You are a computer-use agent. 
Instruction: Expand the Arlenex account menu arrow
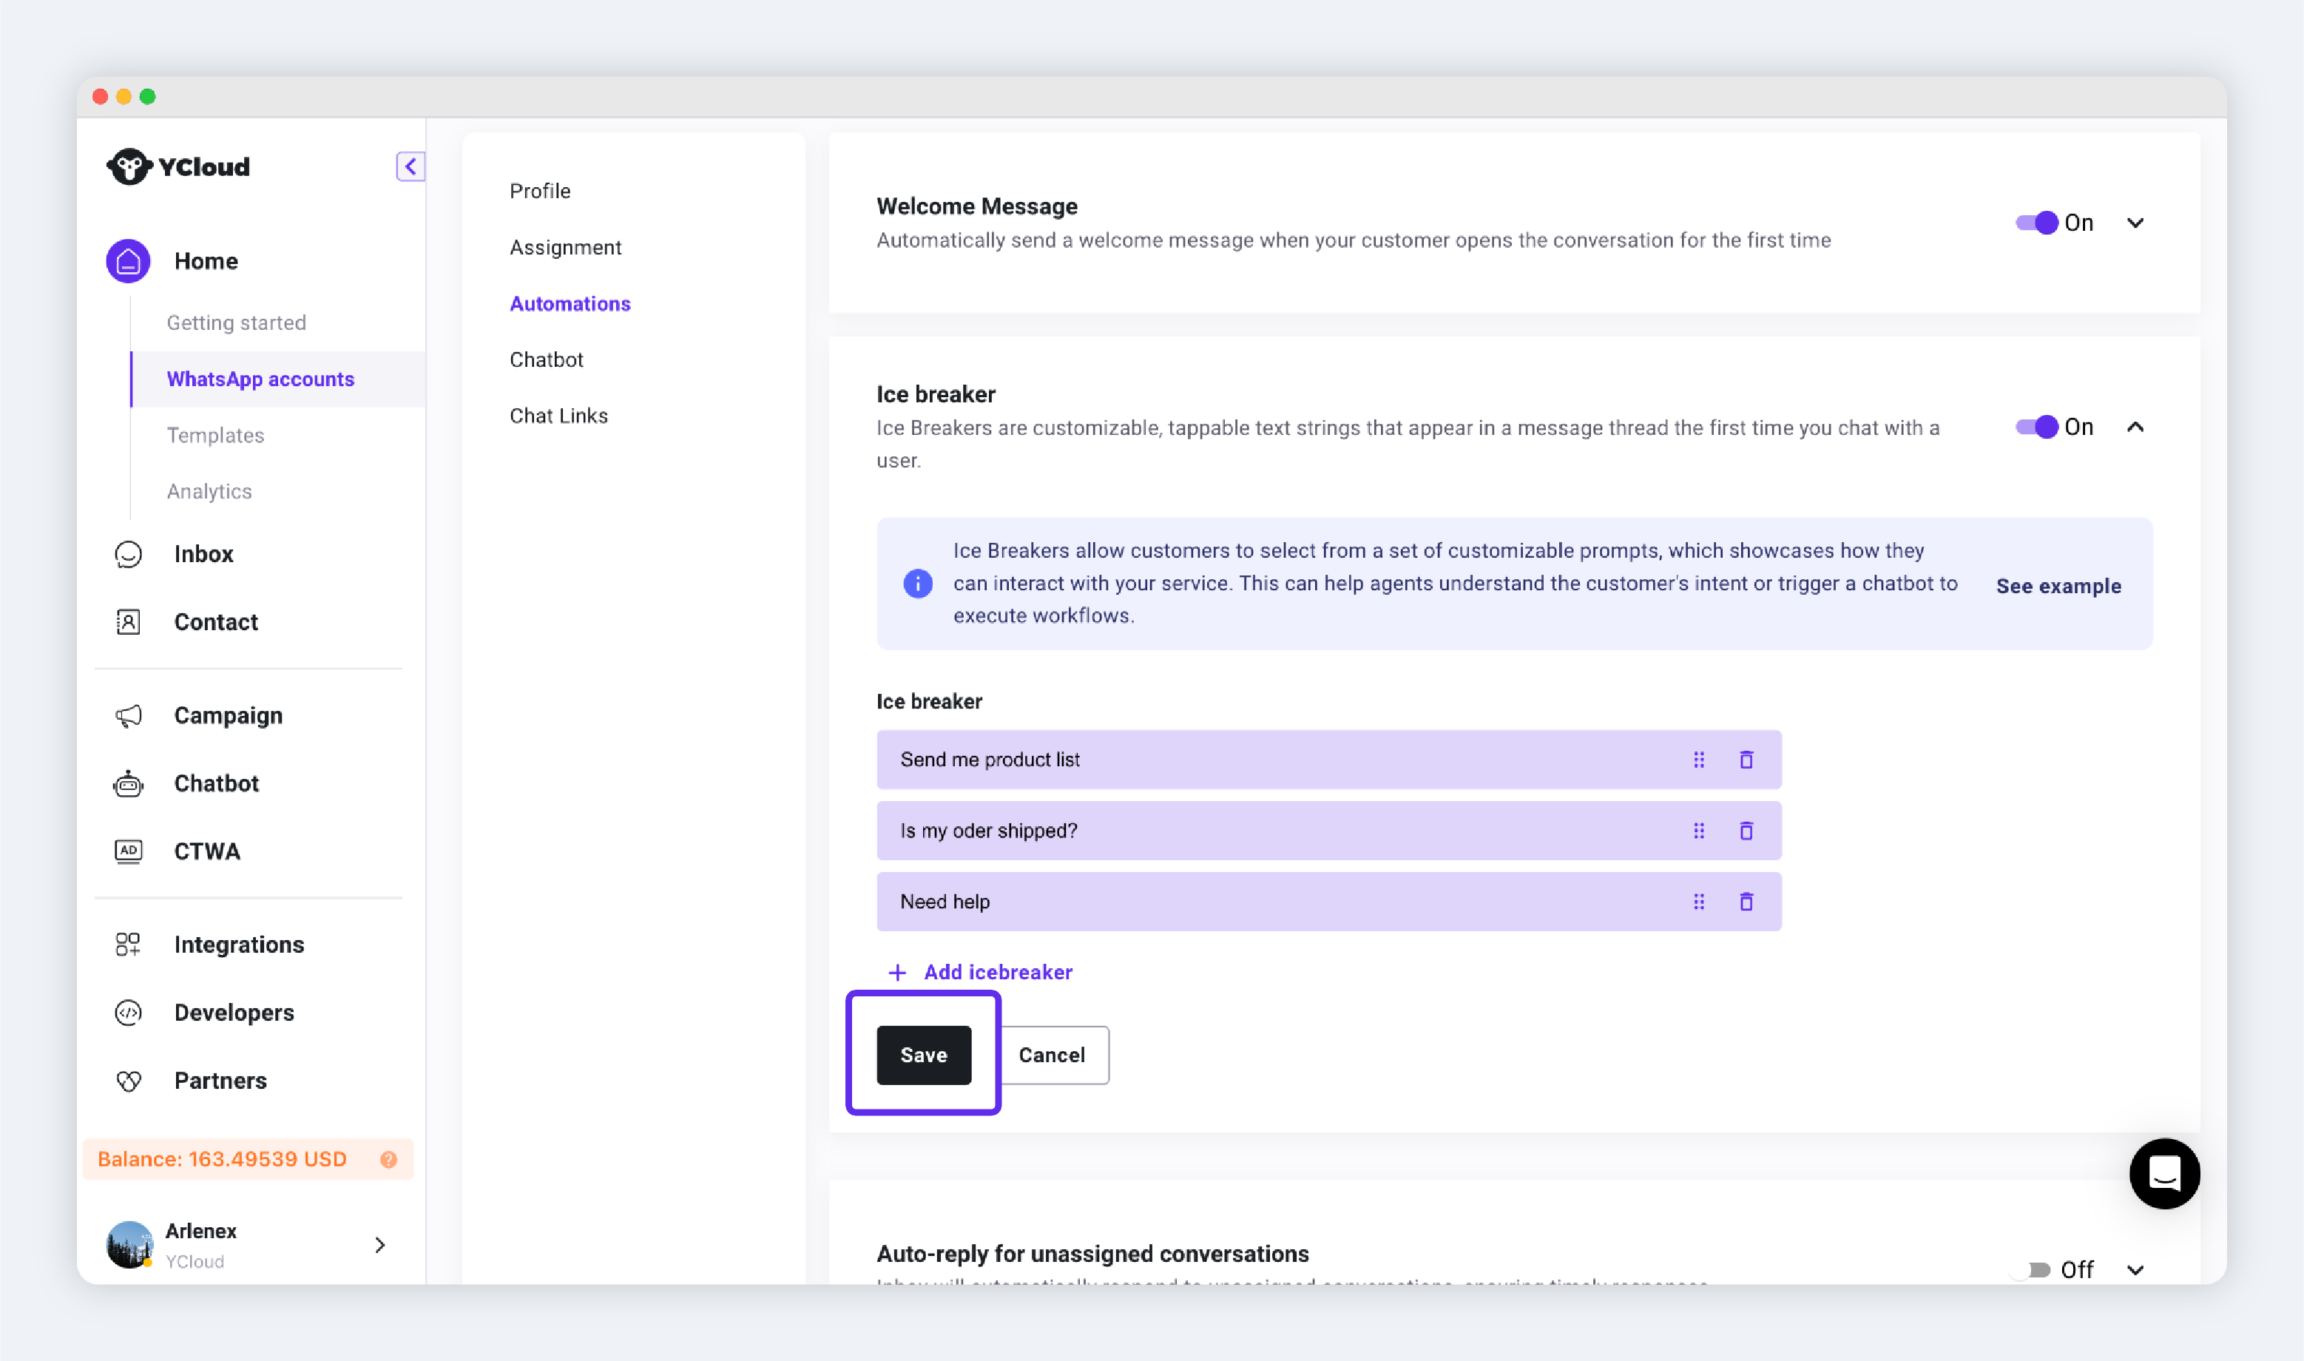(379, 1245)
